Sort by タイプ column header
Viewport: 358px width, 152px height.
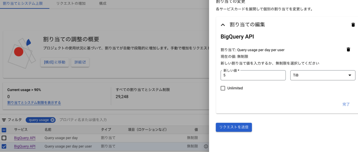tap(106, 130)
